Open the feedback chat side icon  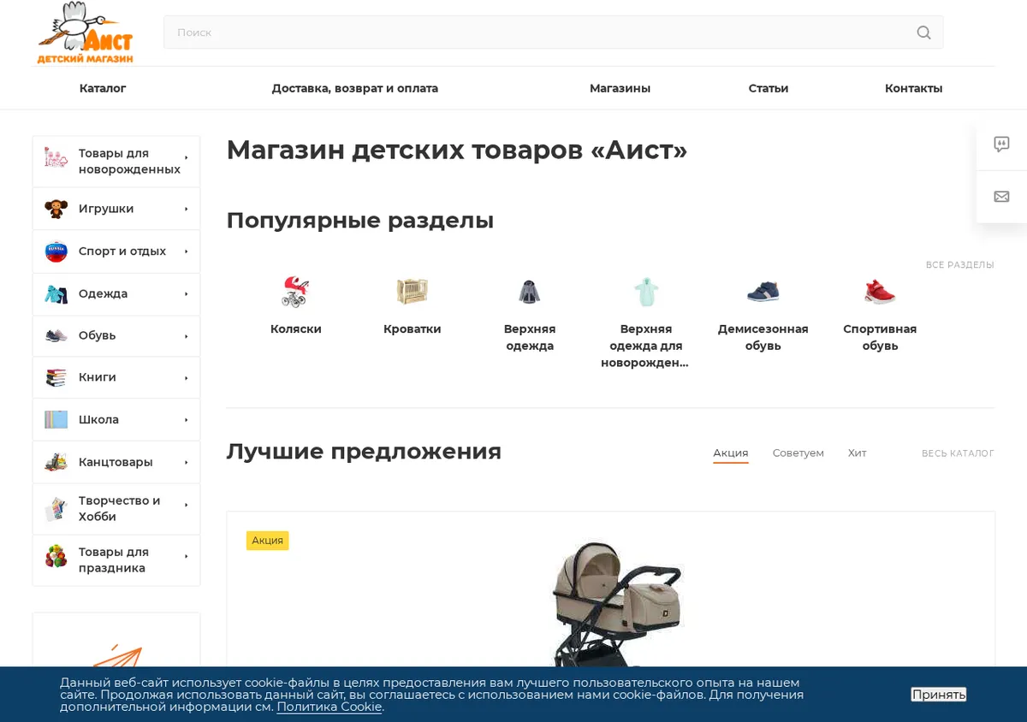(1001, 145)
